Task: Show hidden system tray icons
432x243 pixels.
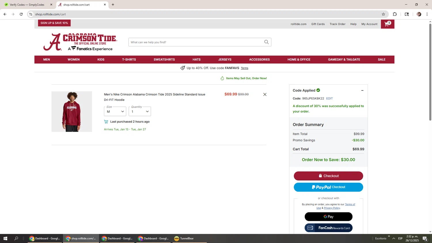Action: click(x=394, y=238)
